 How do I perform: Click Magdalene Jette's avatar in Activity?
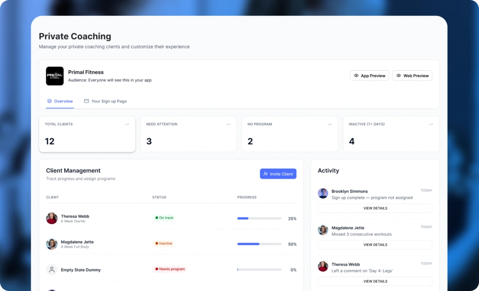(323, 230)
